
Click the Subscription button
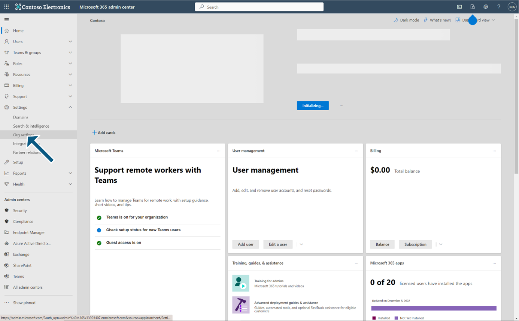(x=415, y=244)
